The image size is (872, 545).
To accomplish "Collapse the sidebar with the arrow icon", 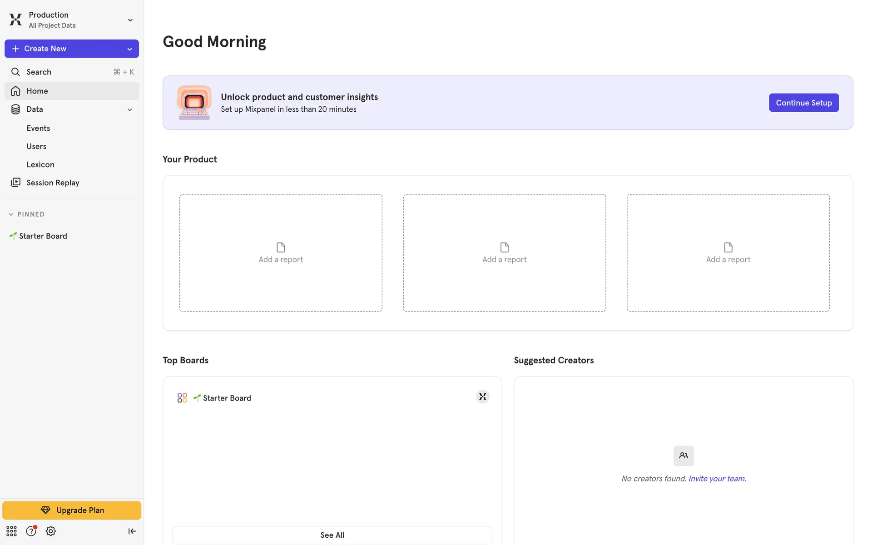I will pyautogui.click(x=132, y=531).
